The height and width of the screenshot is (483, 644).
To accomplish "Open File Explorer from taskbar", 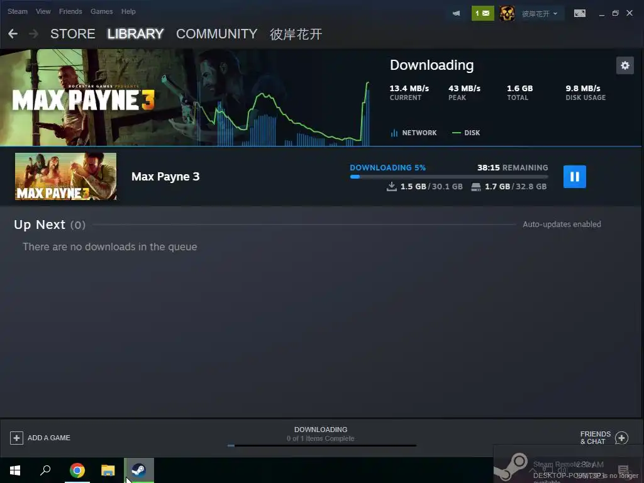I will [x=108, y=470].
